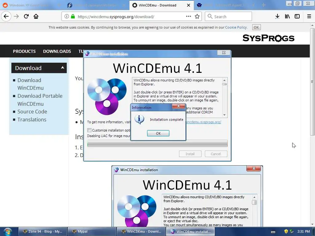Switch to WinCDEmu - Download taskbar button
The height and width of the screenshot is (236, 315).
coord(141,232)
